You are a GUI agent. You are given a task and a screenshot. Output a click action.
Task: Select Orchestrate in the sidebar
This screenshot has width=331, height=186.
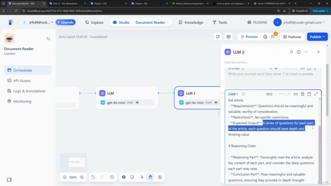click(x=27, y=70)
